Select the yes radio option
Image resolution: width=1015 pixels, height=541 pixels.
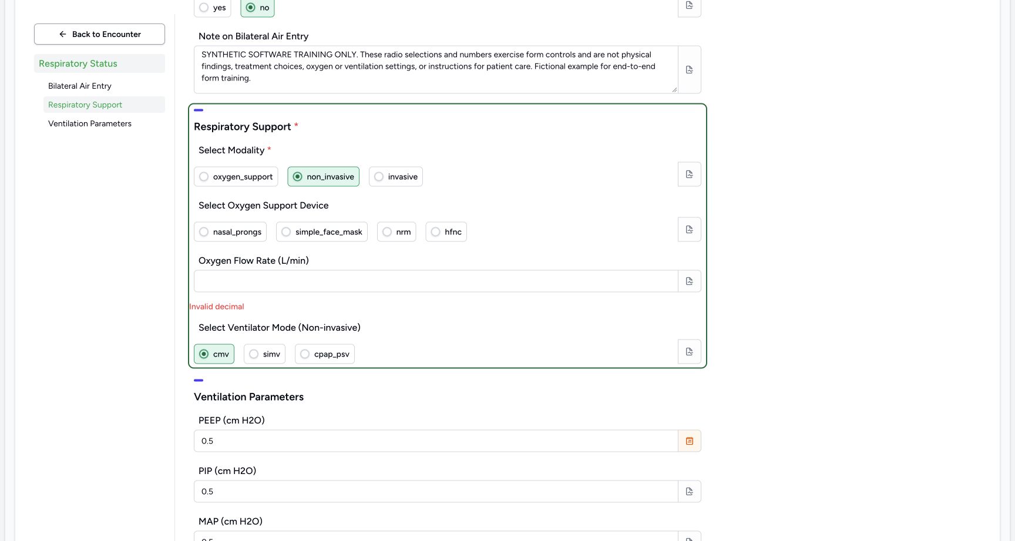212,8
